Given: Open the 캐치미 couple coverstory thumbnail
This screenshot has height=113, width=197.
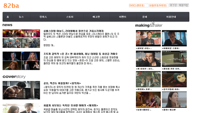Looking at the screenshot, I should tap(21, 108).
